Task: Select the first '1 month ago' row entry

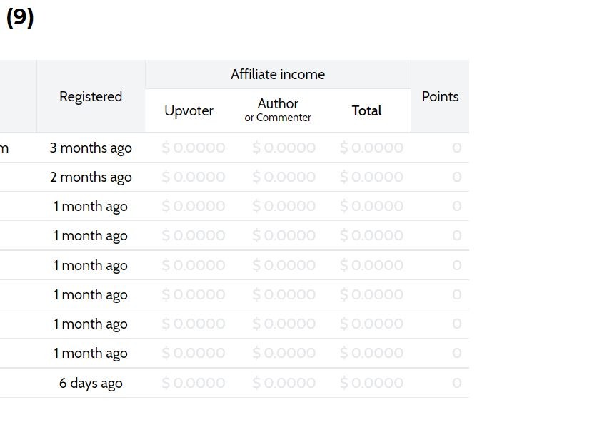Action: pyautogui.click(x=91, y=207)
